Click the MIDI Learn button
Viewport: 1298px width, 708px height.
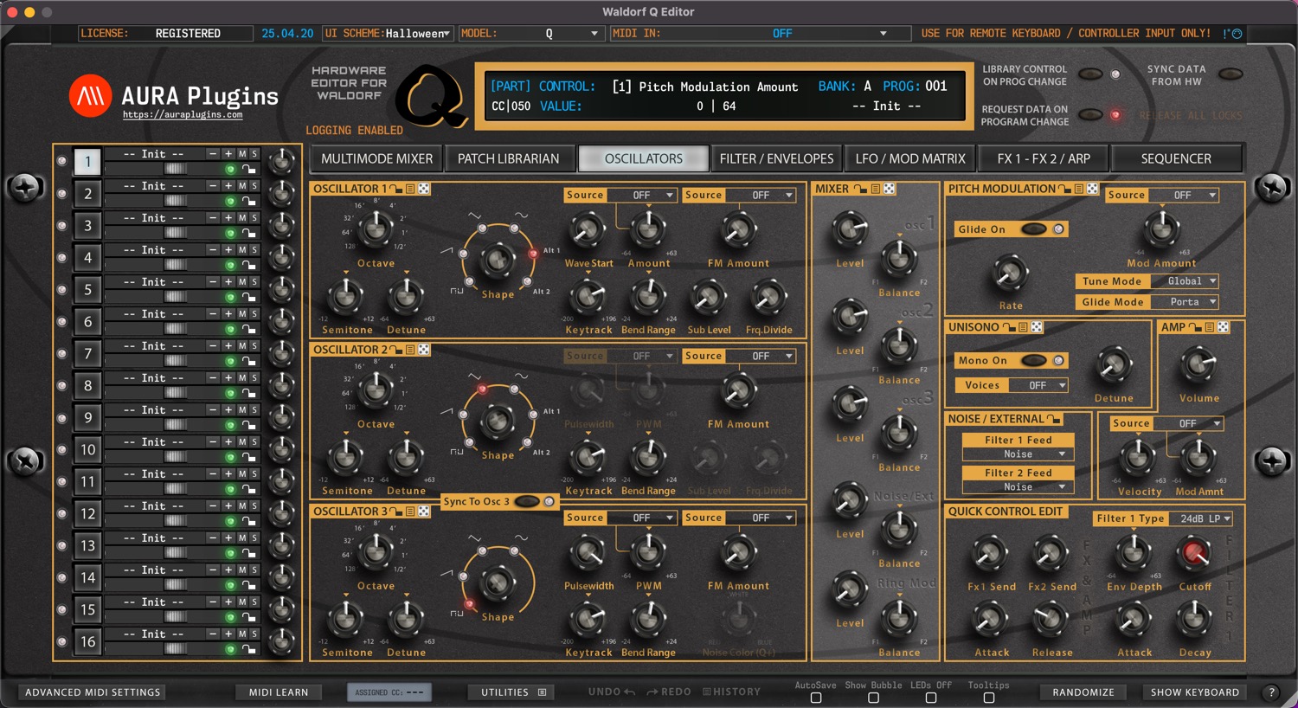279,692
